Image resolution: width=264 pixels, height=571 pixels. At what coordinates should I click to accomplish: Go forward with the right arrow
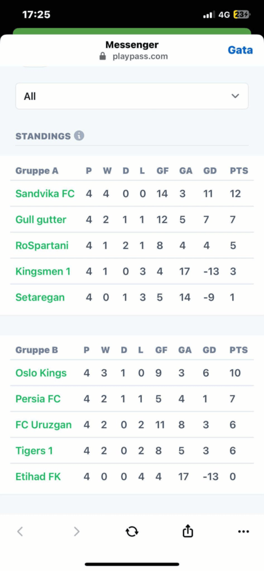tap(76, 531)
